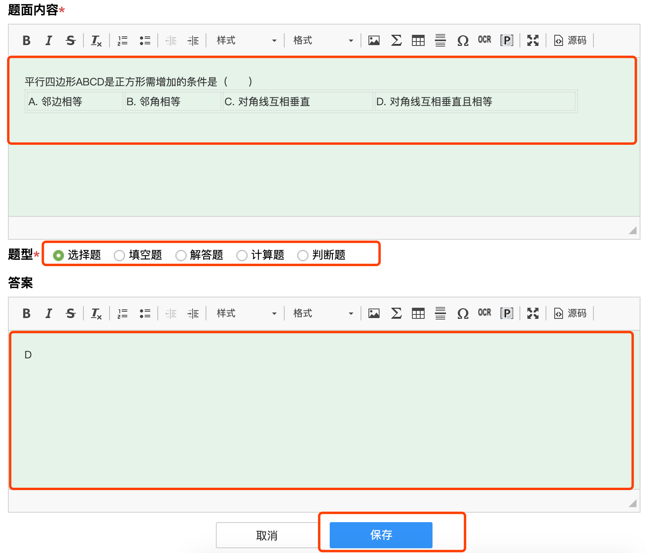Image resolution: width=646 pixels, height=553 pixels.
Task: Insert a math formula in the question editor
Action: pyautogui.click(x=396, y=40)
